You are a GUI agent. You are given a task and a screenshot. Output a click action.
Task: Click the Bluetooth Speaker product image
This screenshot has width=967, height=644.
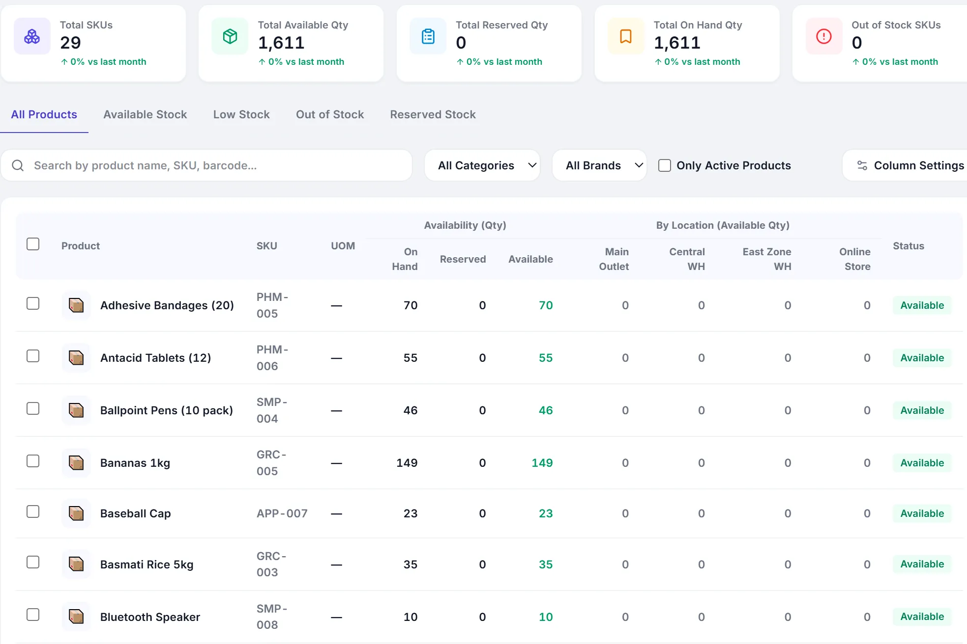(x=76, y=617)
